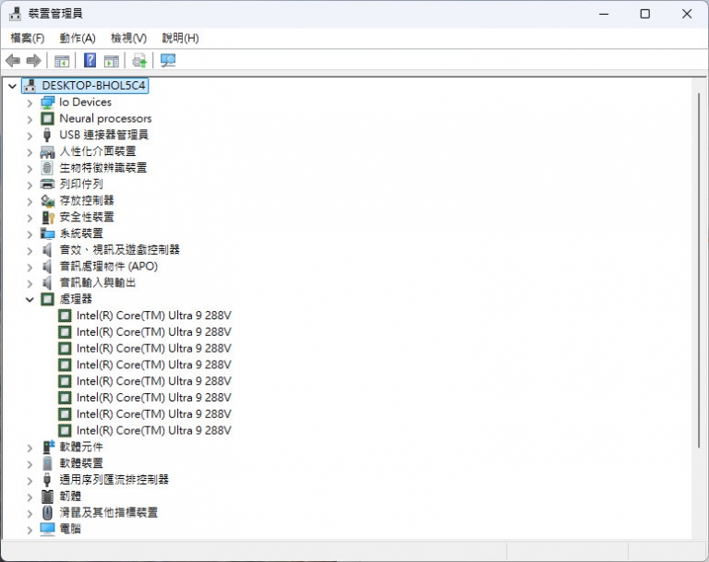Viewport: 709px width, 562px height.
Task: Click the USB 連接器管理員 plug icon
Action: coord(46,135)
